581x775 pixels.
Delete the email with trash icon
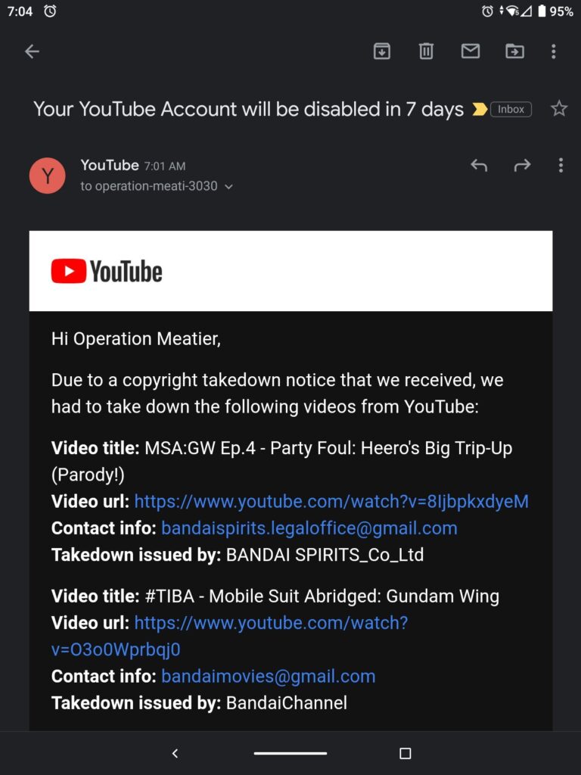coord(426,51)
